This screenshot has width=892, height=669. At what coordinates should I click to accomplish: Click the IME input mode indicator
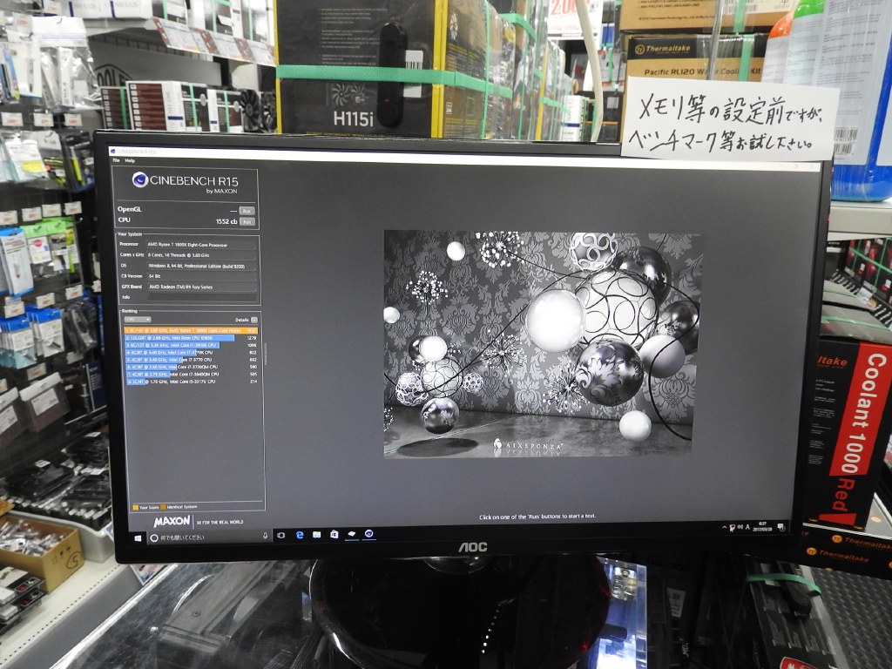click(x=747, y=527)
